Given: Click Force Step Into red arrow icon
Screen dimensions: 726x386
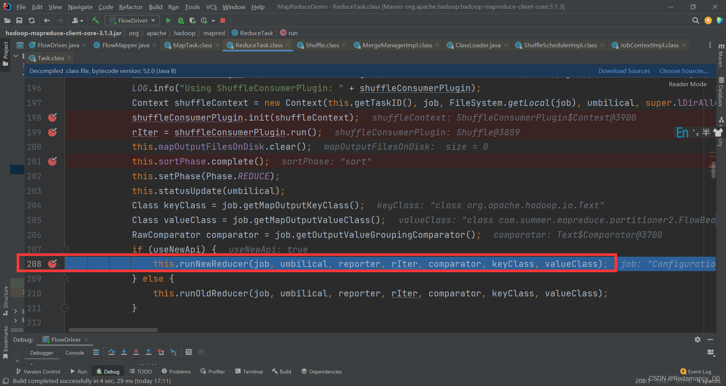Looking at the screenshot, I should pos(136,352).
